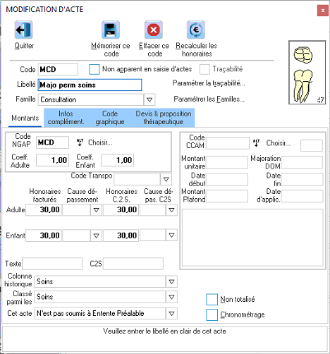Toggle the Traçabilité checkbox
Screen dimensions: 330x354
pyautogui.click(x=204, y=69)
